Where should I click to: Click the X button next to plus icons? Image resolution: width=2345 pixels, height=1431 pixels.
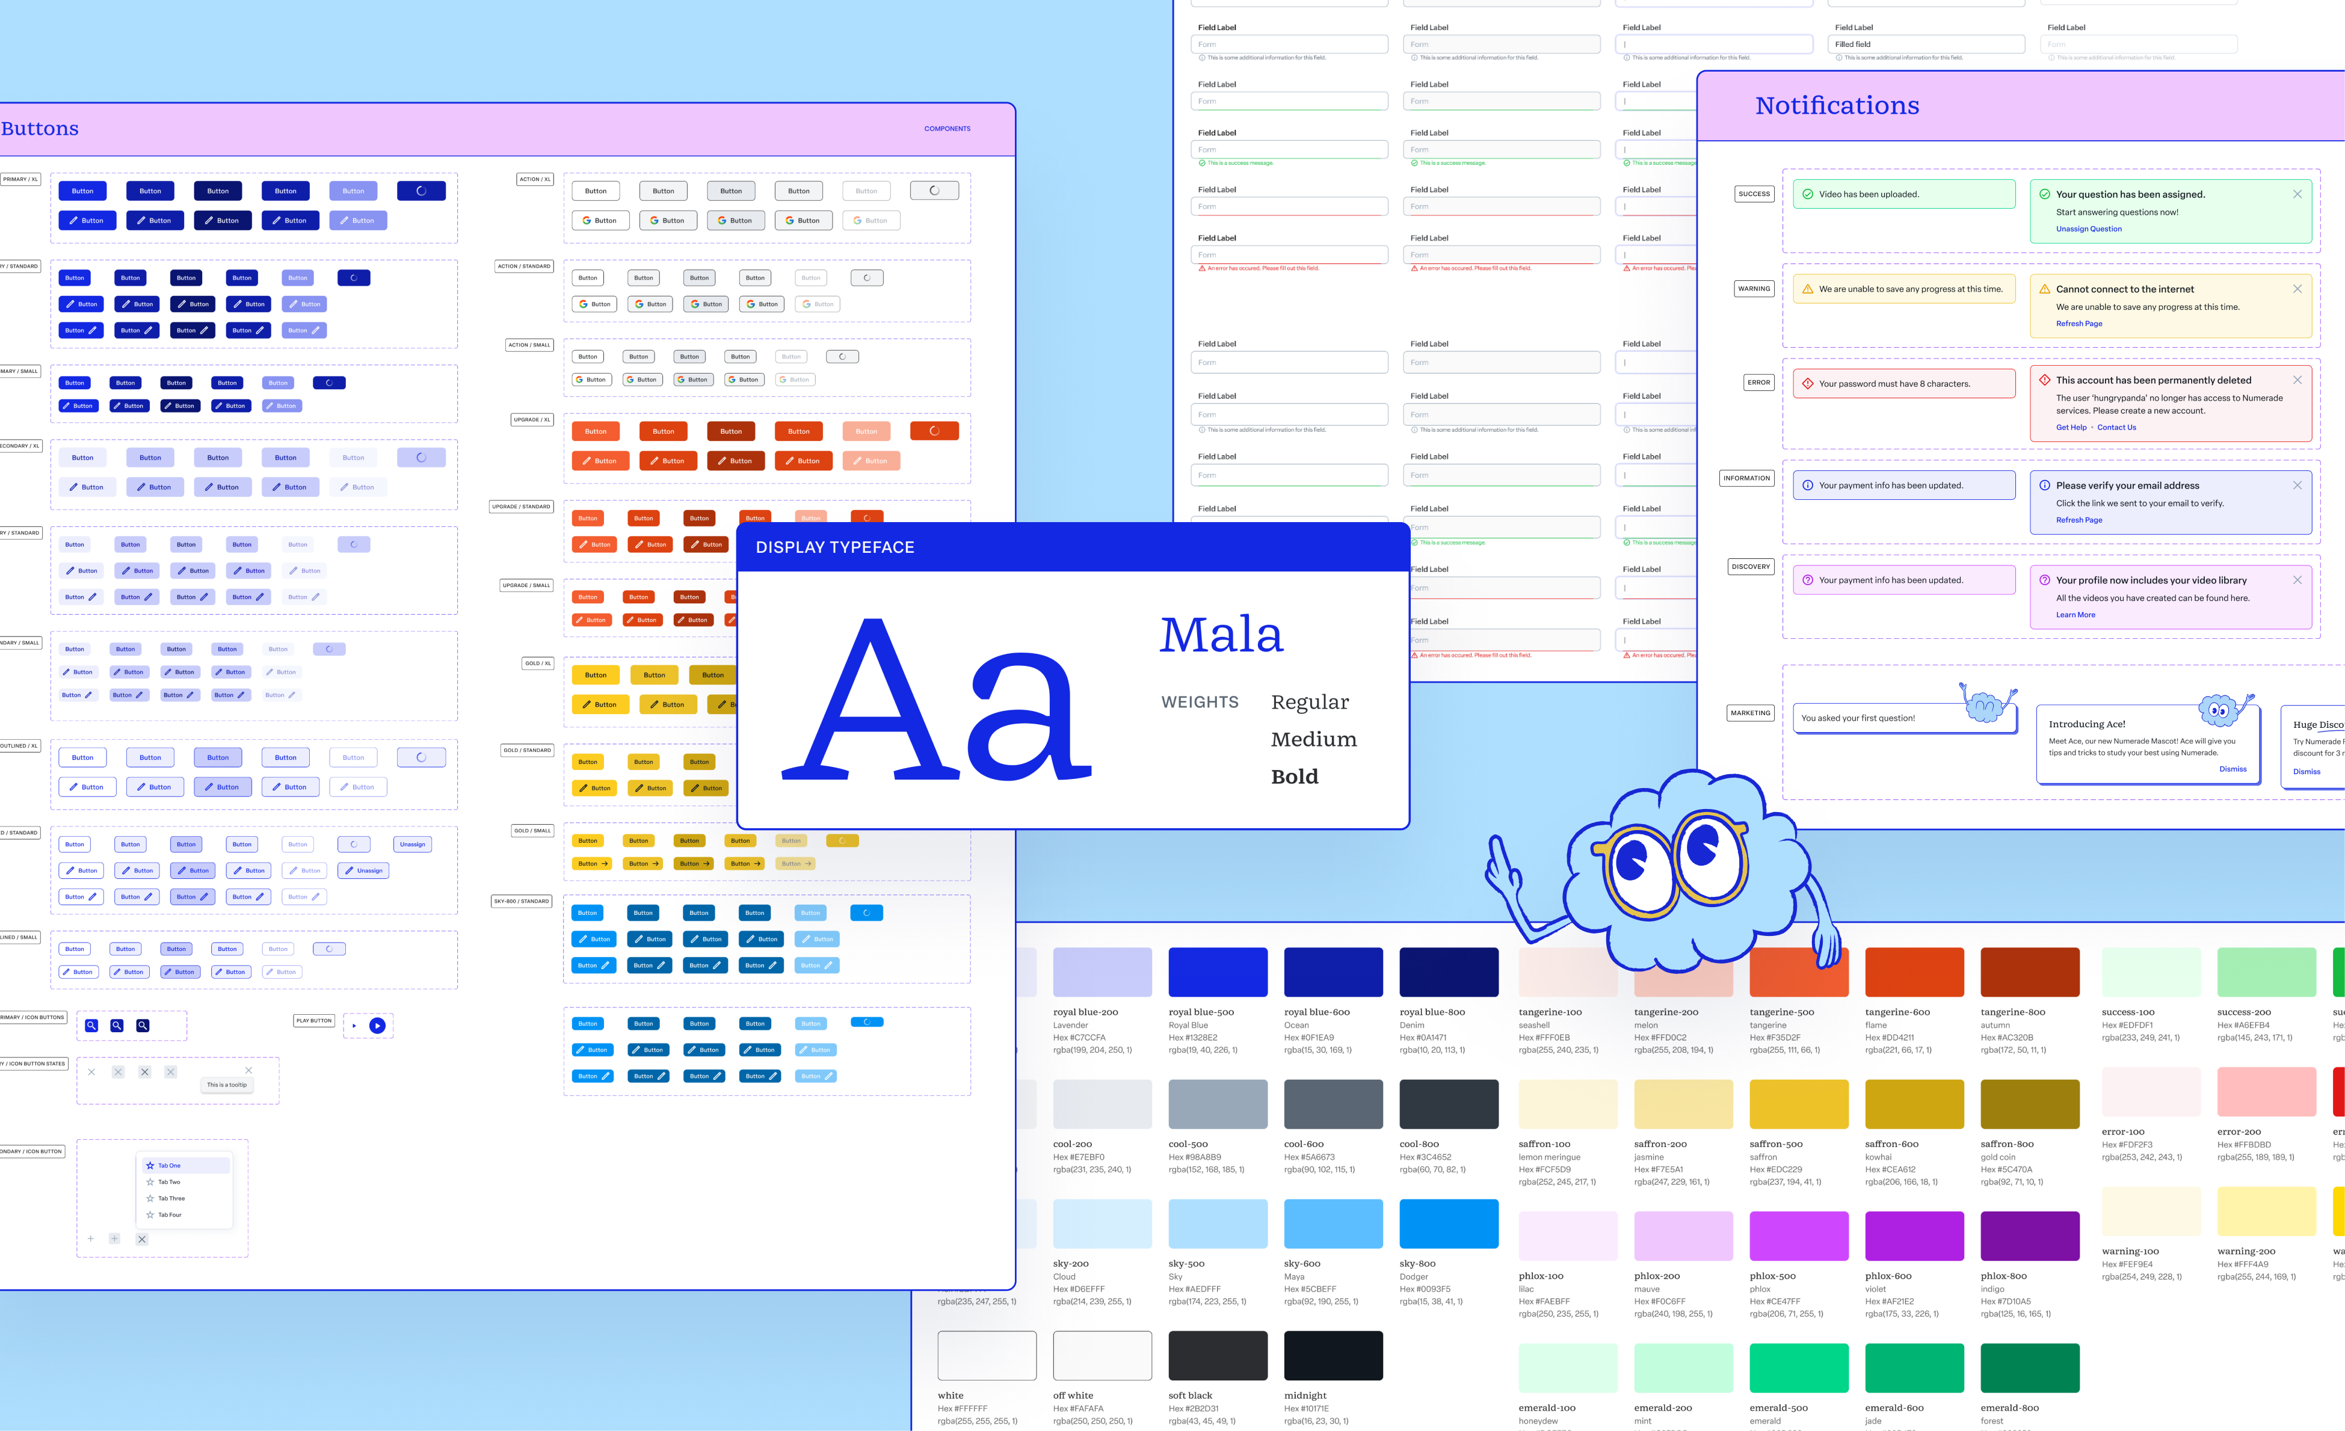[x=142, y=1239]
